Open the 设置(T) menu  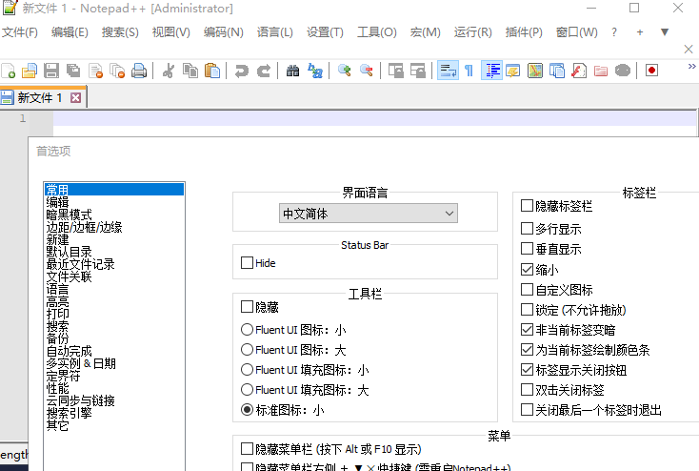325,32
